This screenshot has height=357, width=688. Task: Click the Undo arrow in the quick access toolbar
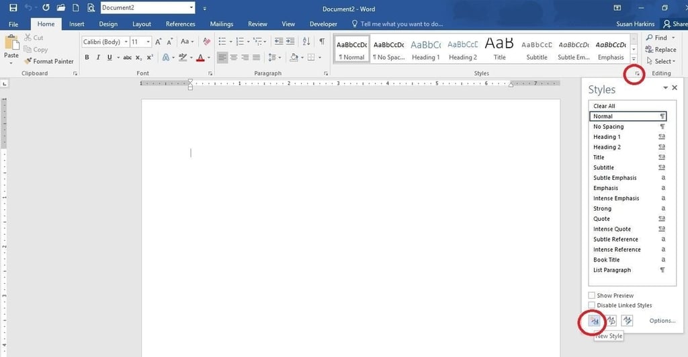pyautogui.click(x=28, y=8)
